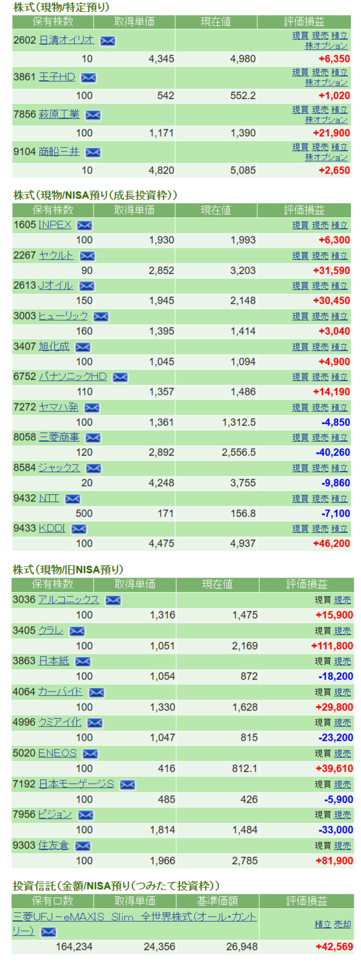Click the envelope icon beside 王子HD
This screenshot has height=963, width=361.
click(x=88, y=78)
